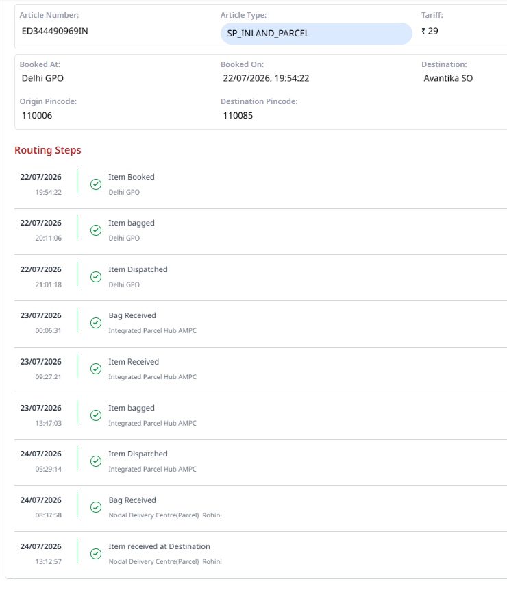This screenshot has height=597, width=507.
Task: Click Item bagged above Integrated Parcel Hub AMPC
Action: 132,408
